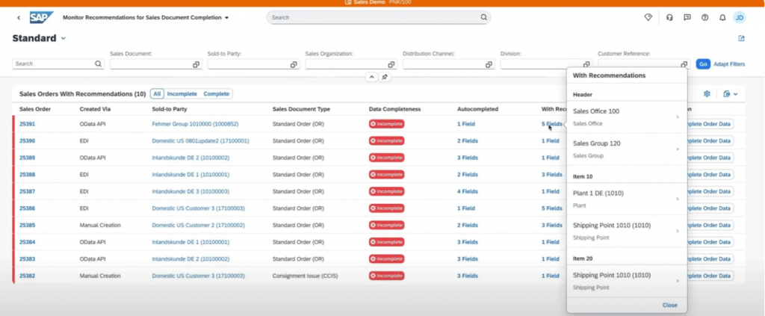The height and width of the screenshot is (316, 765).
Task: Click 4 Fields autocompleted for order 25387
Action: pos(468,191)
